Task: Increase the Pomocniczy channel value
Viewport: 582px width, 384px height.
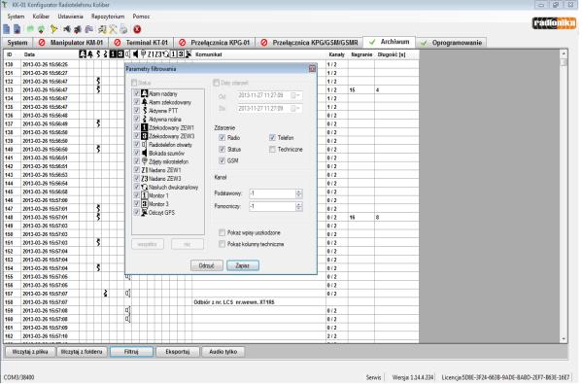Action: click(x=299, y=204)
